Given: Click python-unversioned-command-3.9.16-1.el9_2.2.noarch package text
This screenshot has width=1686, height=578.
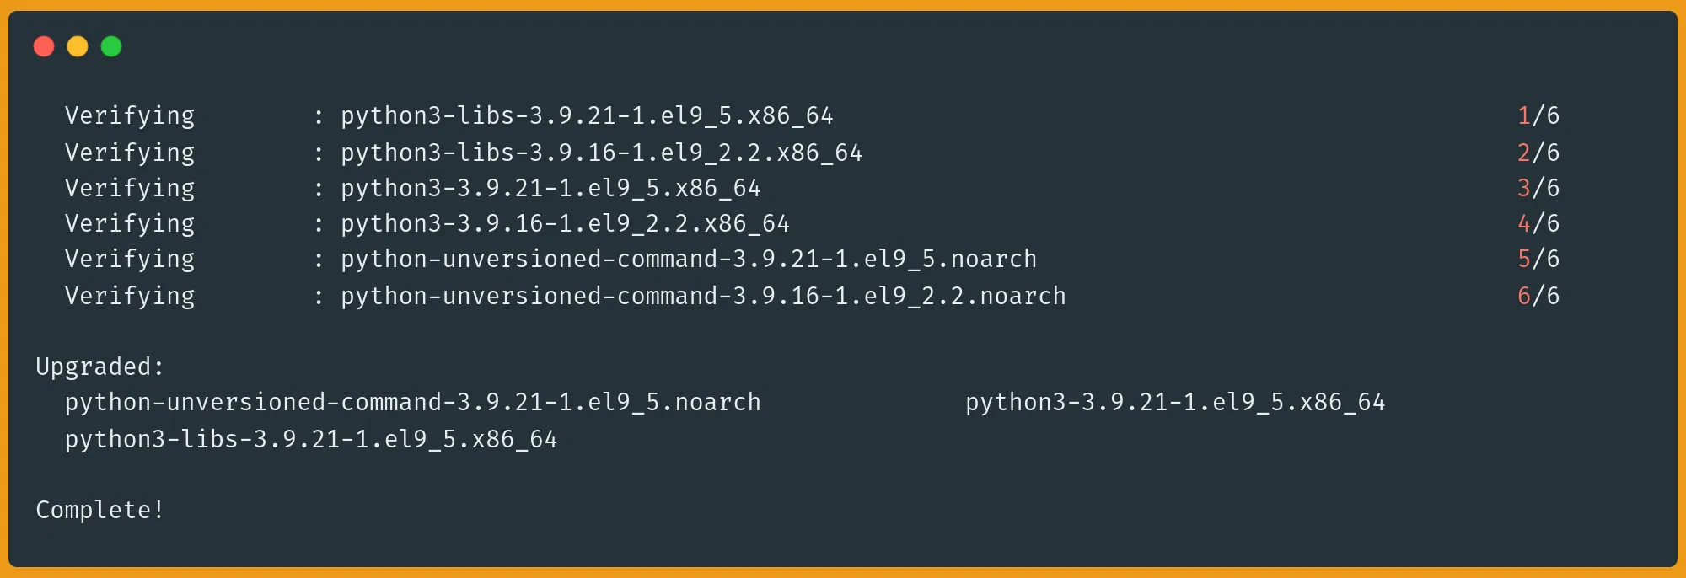Looking at the screenshot, I should 703,296.
